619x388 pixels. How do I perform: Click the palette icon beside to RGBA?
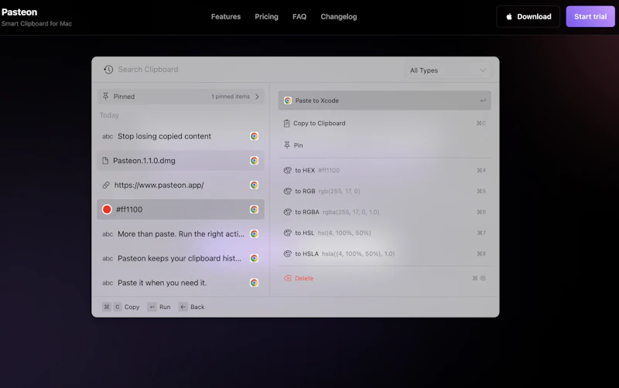(287, 212)
